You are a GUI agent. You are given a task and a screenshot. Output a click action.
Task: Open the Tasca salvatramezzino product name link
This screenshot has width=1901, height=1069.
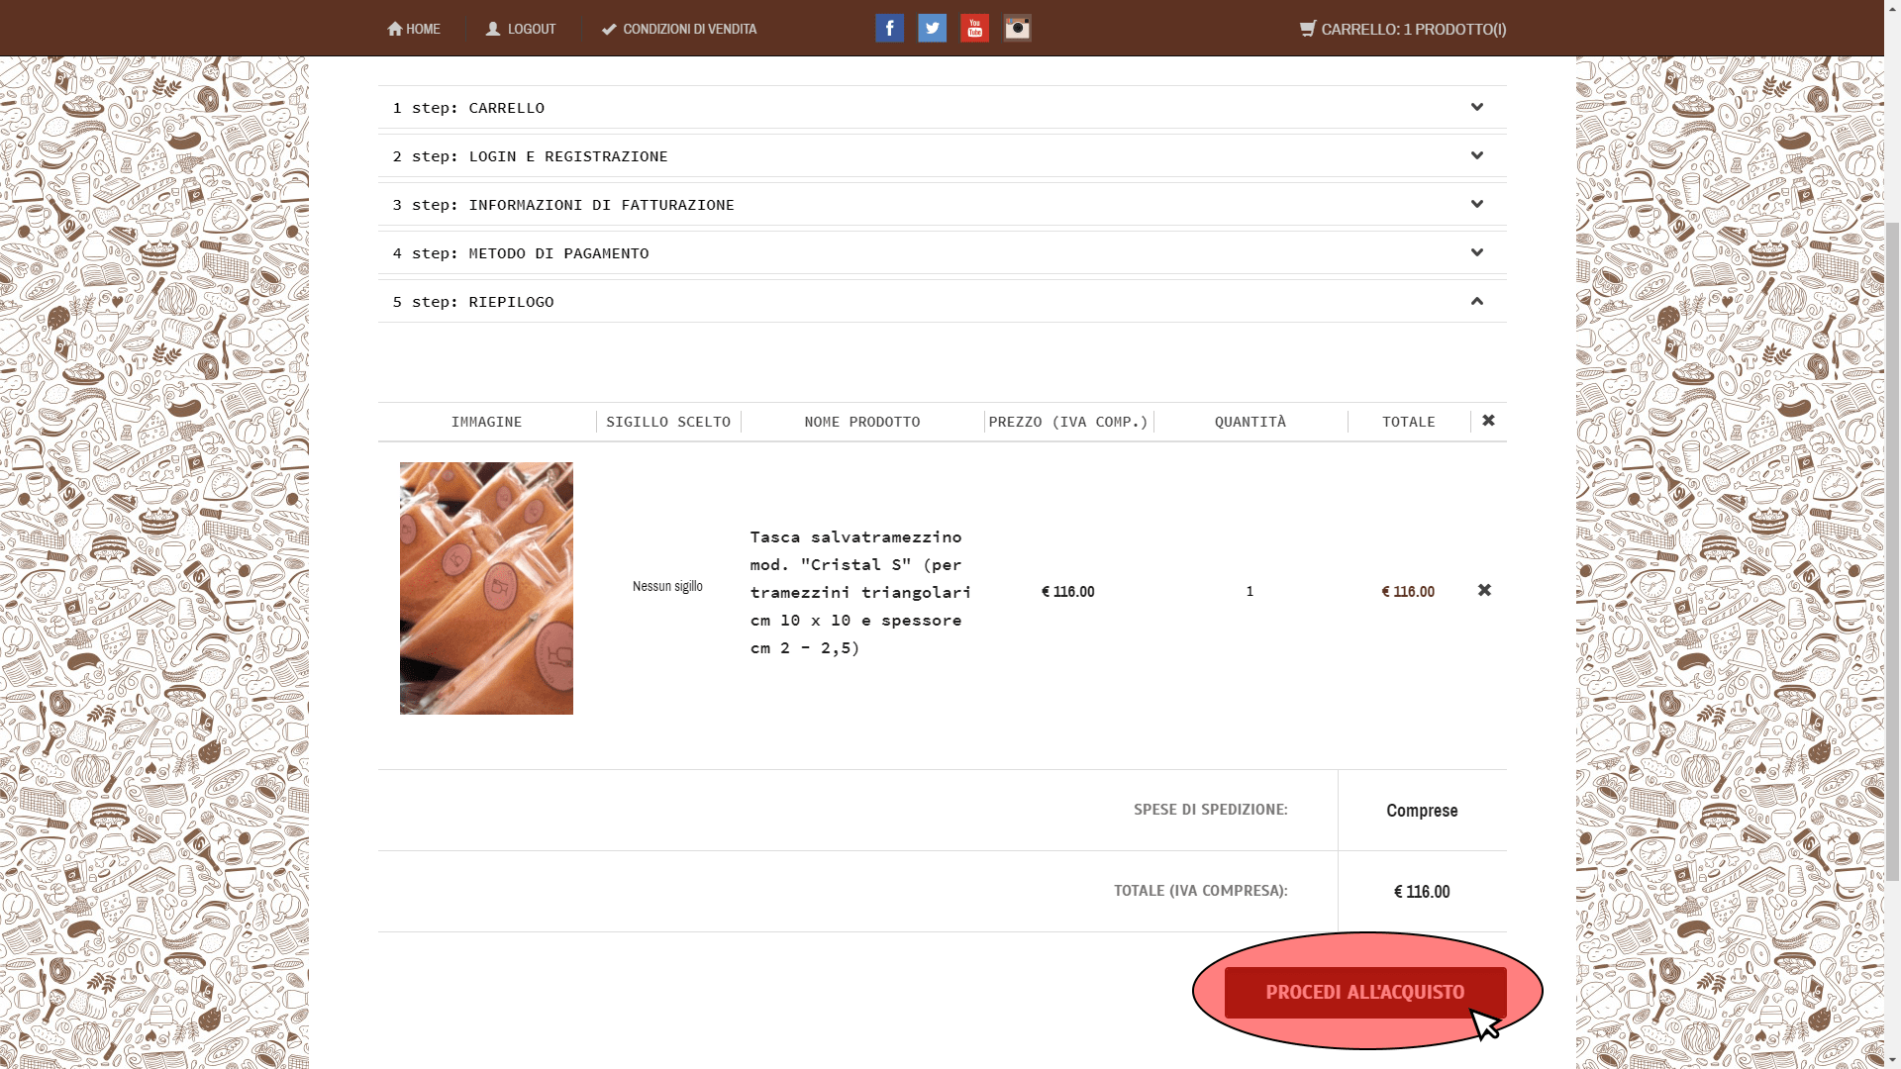click(860, 592)
